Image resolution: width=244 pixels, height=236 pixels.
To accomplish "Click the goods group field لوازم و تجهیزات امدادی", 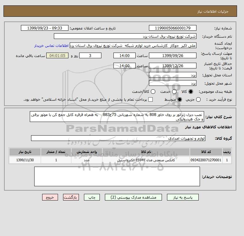I will pos(118,138).
